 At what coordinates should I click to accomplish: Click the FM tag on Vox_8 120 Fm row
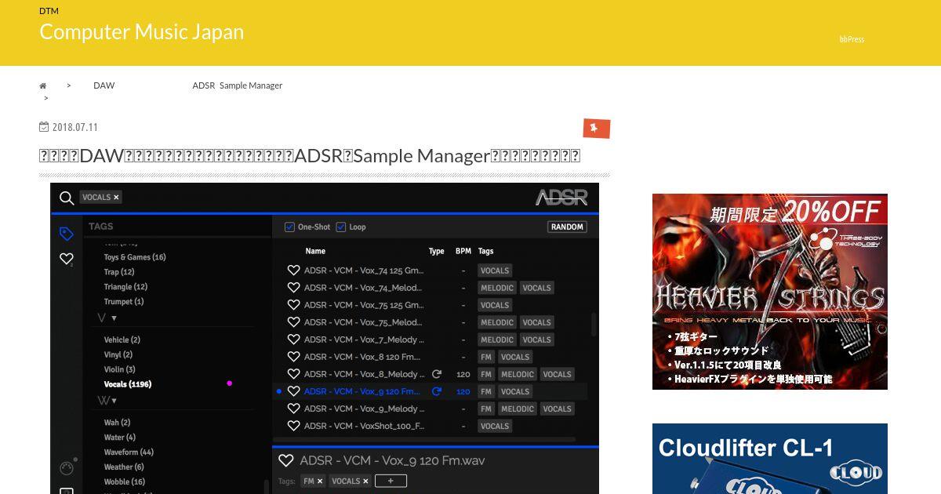point(486,357)
